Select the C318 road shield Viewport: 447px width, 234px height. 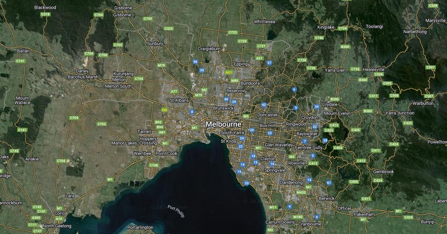click(x=45, y=14)
